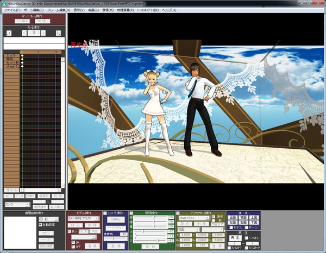The width and height of the screenshot is (326, 253).
Task: Jump to the last keyframe with the >. button
Action: click(59, 33)
